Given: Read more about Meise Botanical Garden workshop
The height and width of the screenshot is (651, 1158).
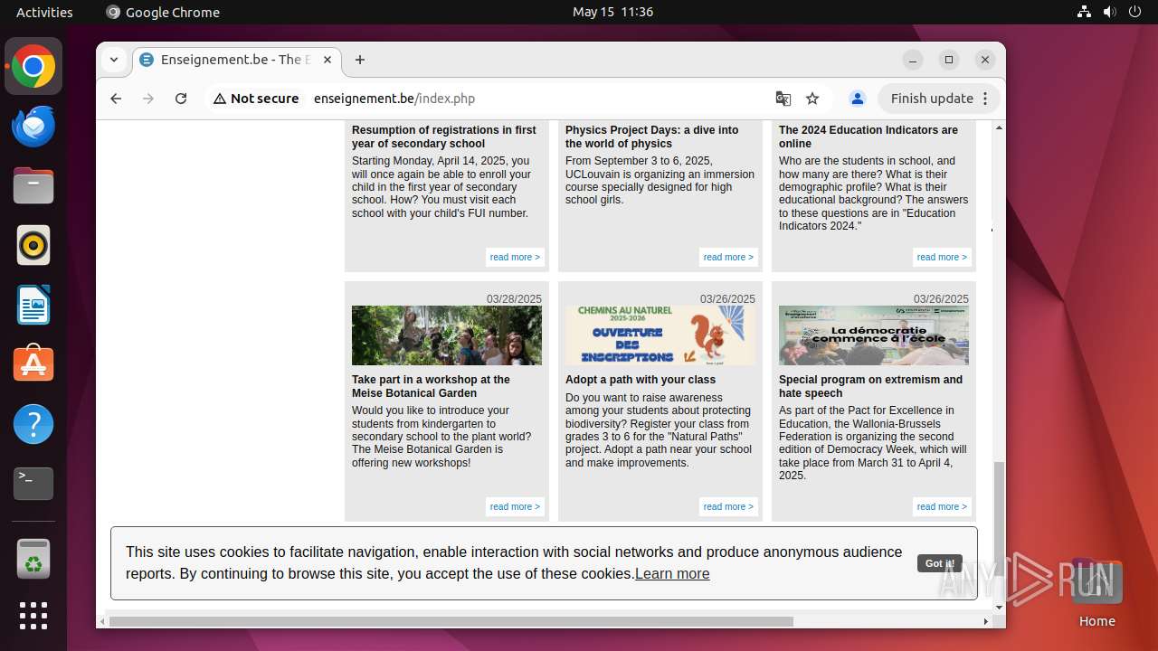Looking at the screenshot, I should [515, 506].
